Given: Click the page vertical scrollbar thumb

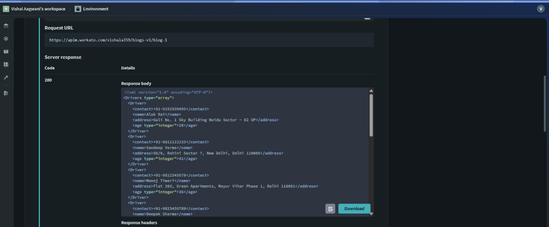Looking at the screenshot, I should [x=545, y=104].
